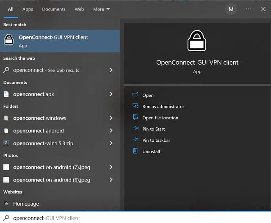271x223 pixels.
Task: Open the three-dots options menu
Action: coord(249,9)
